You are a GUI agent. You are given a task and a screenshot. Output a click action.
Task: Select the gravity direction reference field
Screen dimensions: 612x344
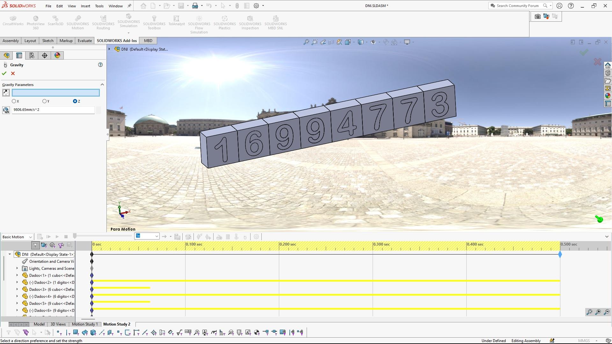coord(56,93)
